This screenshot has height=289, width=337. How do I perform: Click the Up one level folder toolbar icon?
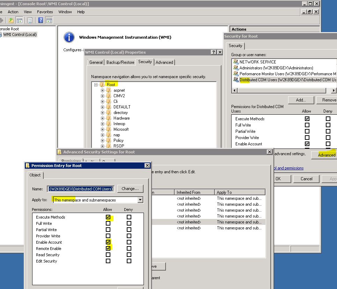11,21
